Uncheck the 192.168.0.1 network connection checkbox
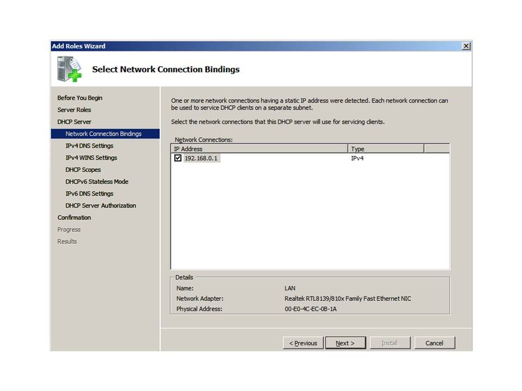The width and height of the screenshot is (522, 391). [178, 159]
